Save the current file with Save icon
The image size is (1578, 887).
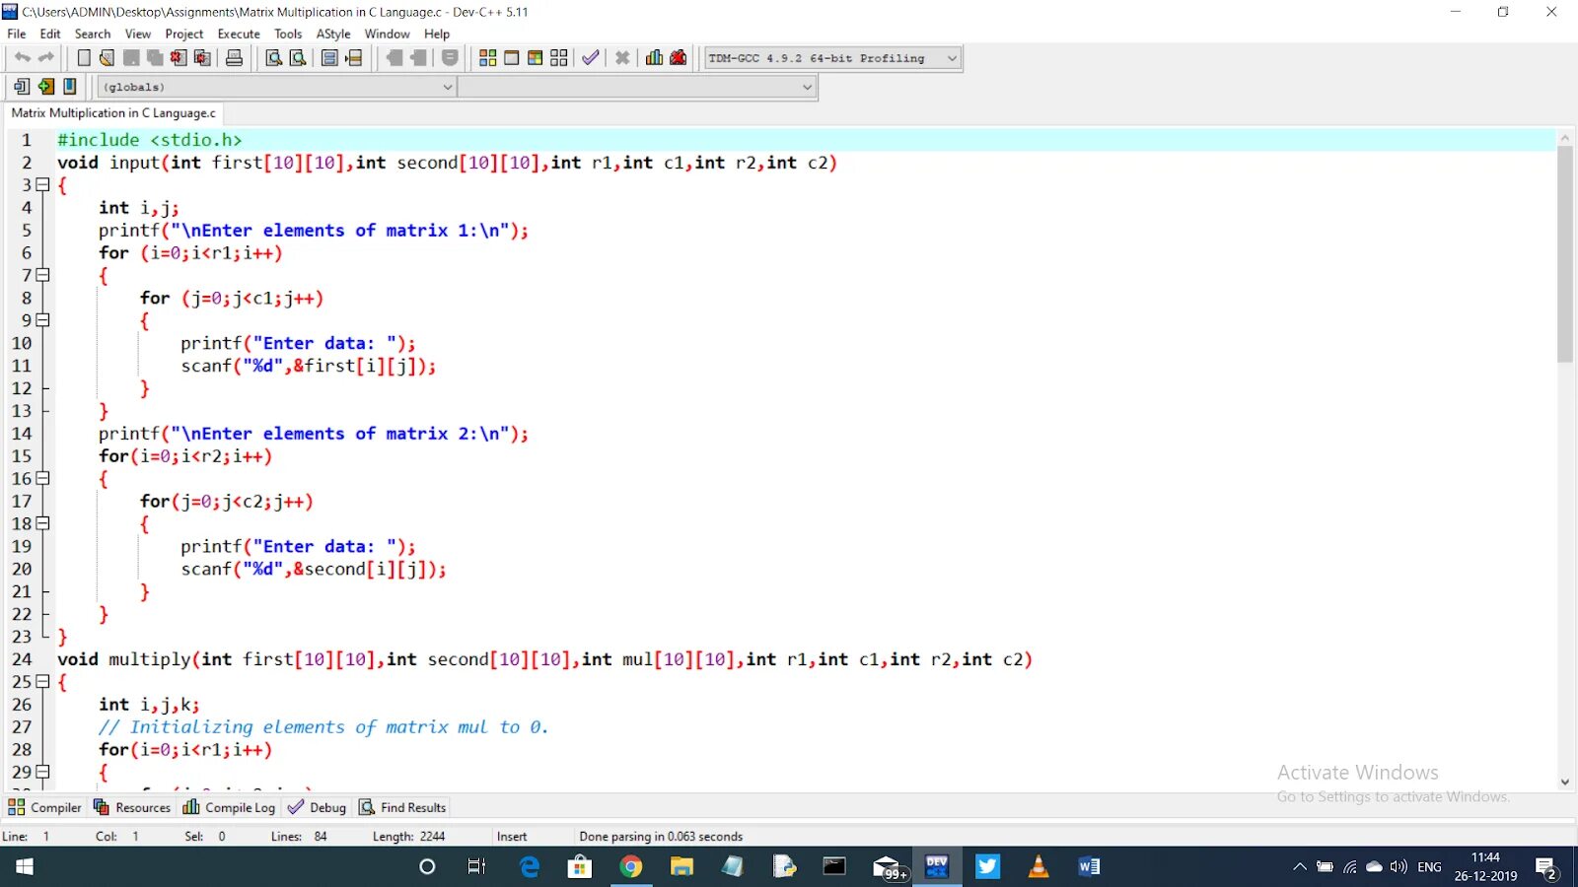130,58
